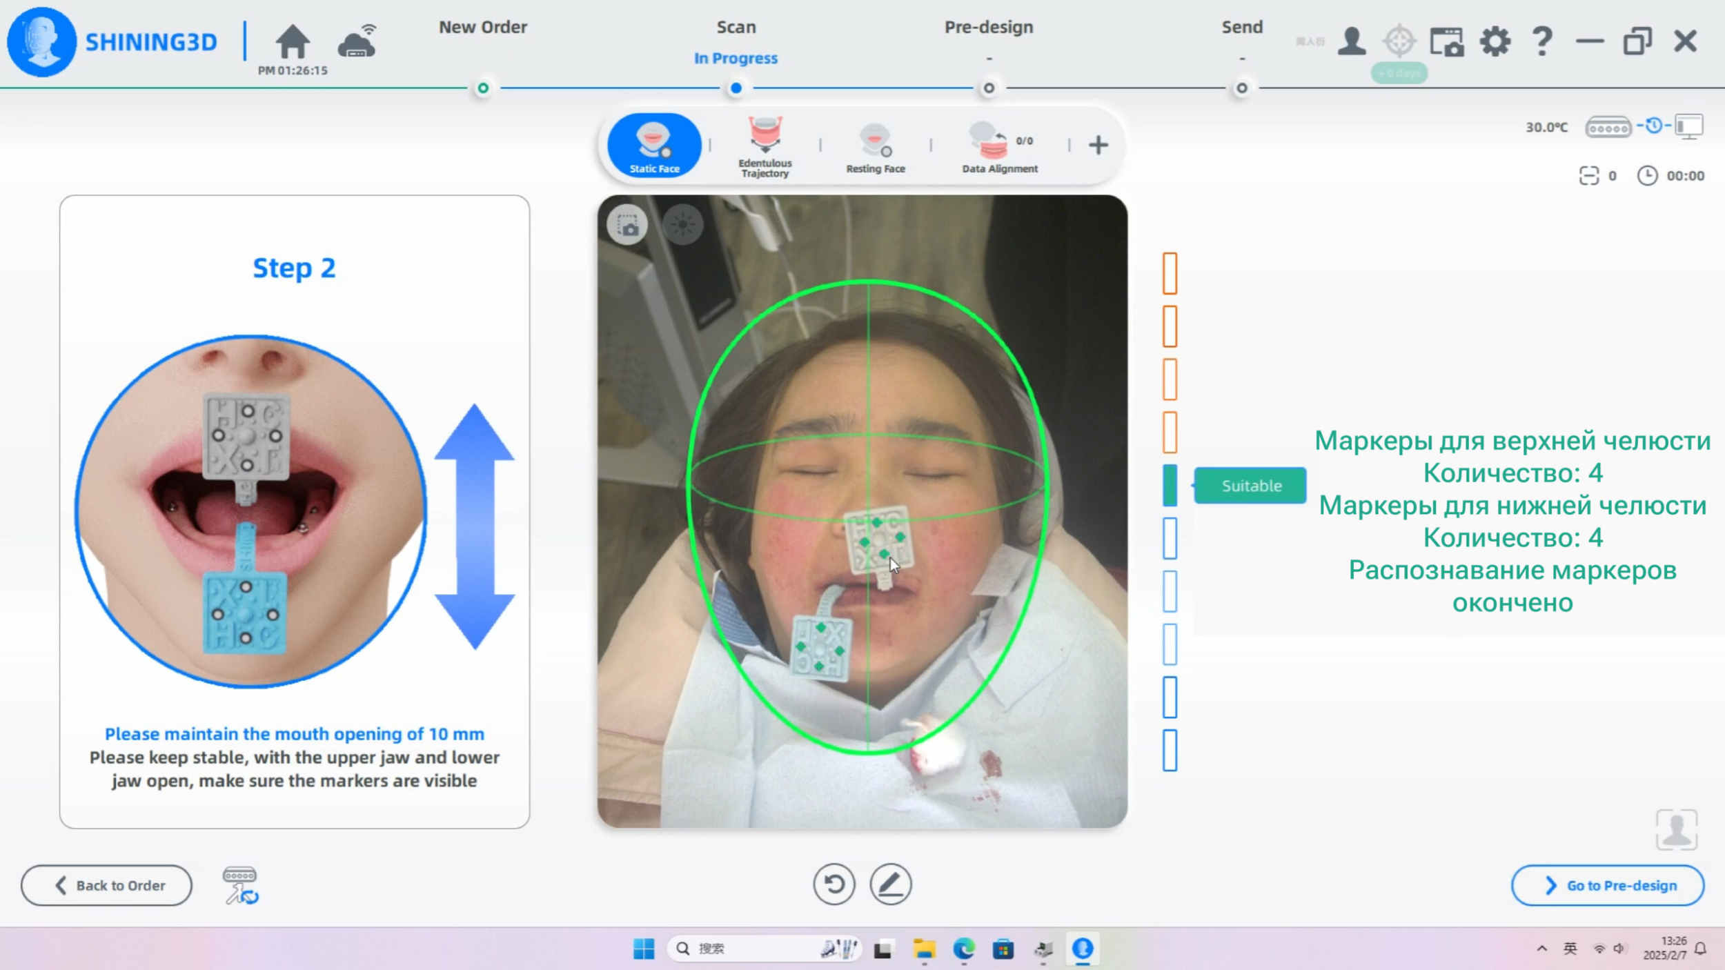Click the Back to Order button
The image size is (1725, 970).
[107, 885]
